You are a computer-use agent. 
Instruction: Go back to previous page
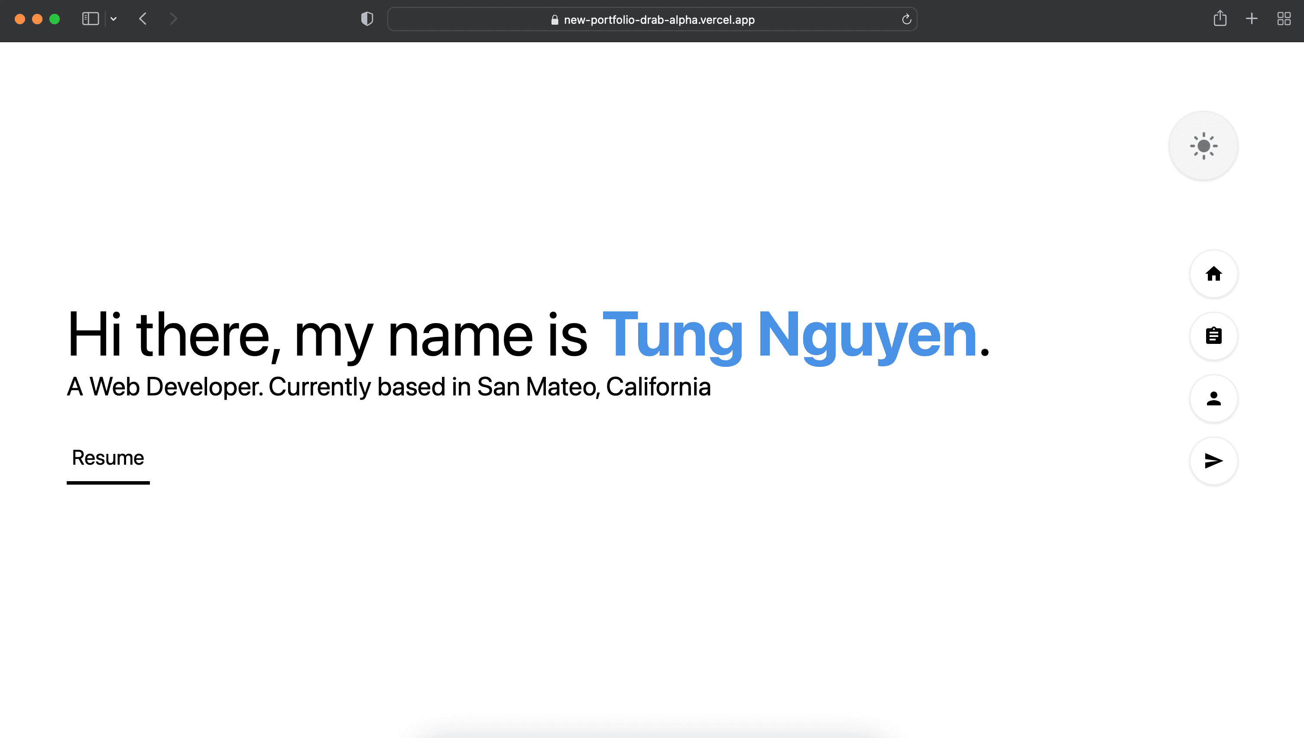(x=143, y=19)
